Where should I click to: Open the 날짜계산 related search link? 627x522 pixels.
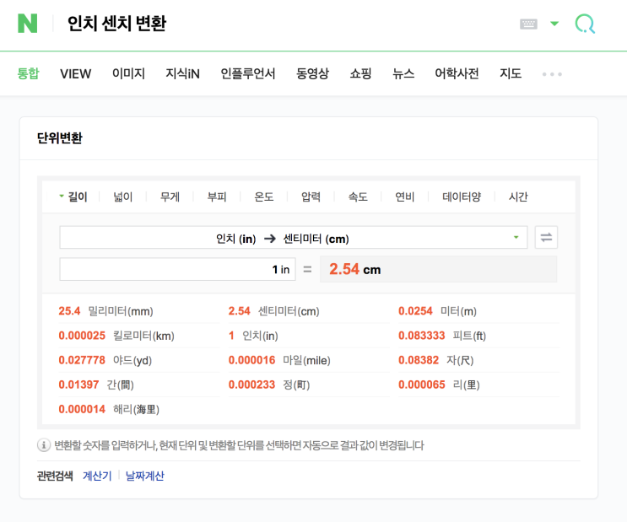point(145,476)
